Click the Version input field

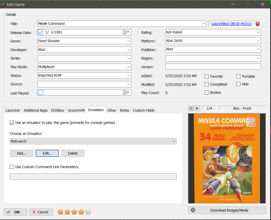(213, 67)
